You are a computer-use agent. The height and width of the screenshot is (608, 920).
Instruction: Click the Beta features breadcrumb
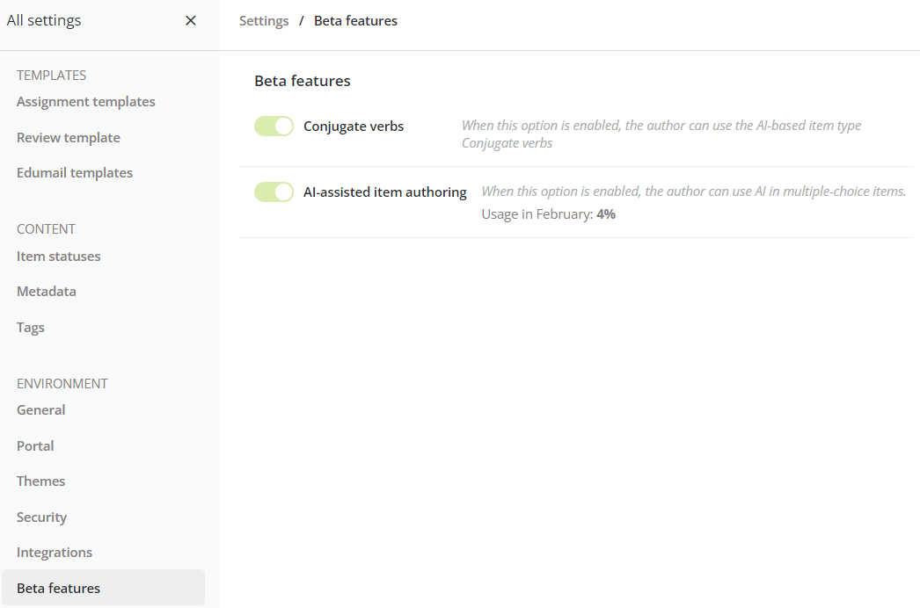pos(355,20)
